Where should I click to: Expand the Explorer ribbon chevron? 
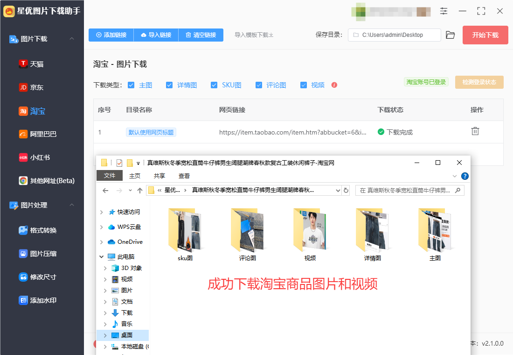point(454,176)
